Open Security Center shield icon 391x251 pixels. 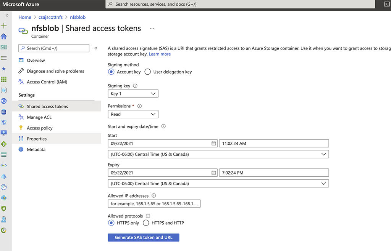pos(4,208)
